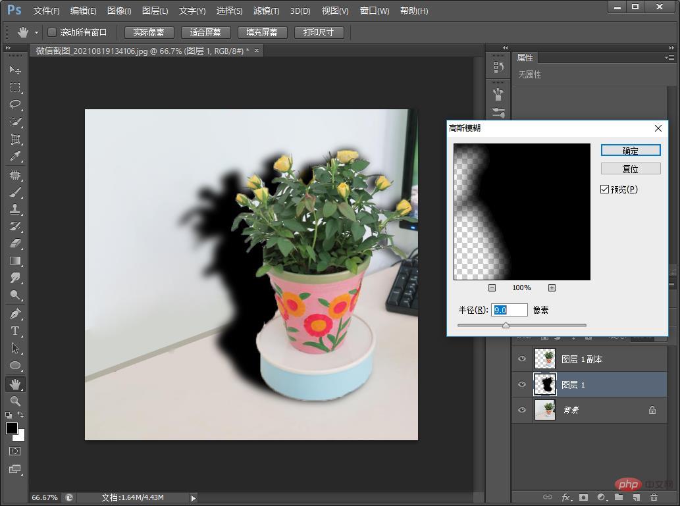680x506 pixels.
Task: Switch to 属性 panel tab
Action: click(x=525, y=57)
